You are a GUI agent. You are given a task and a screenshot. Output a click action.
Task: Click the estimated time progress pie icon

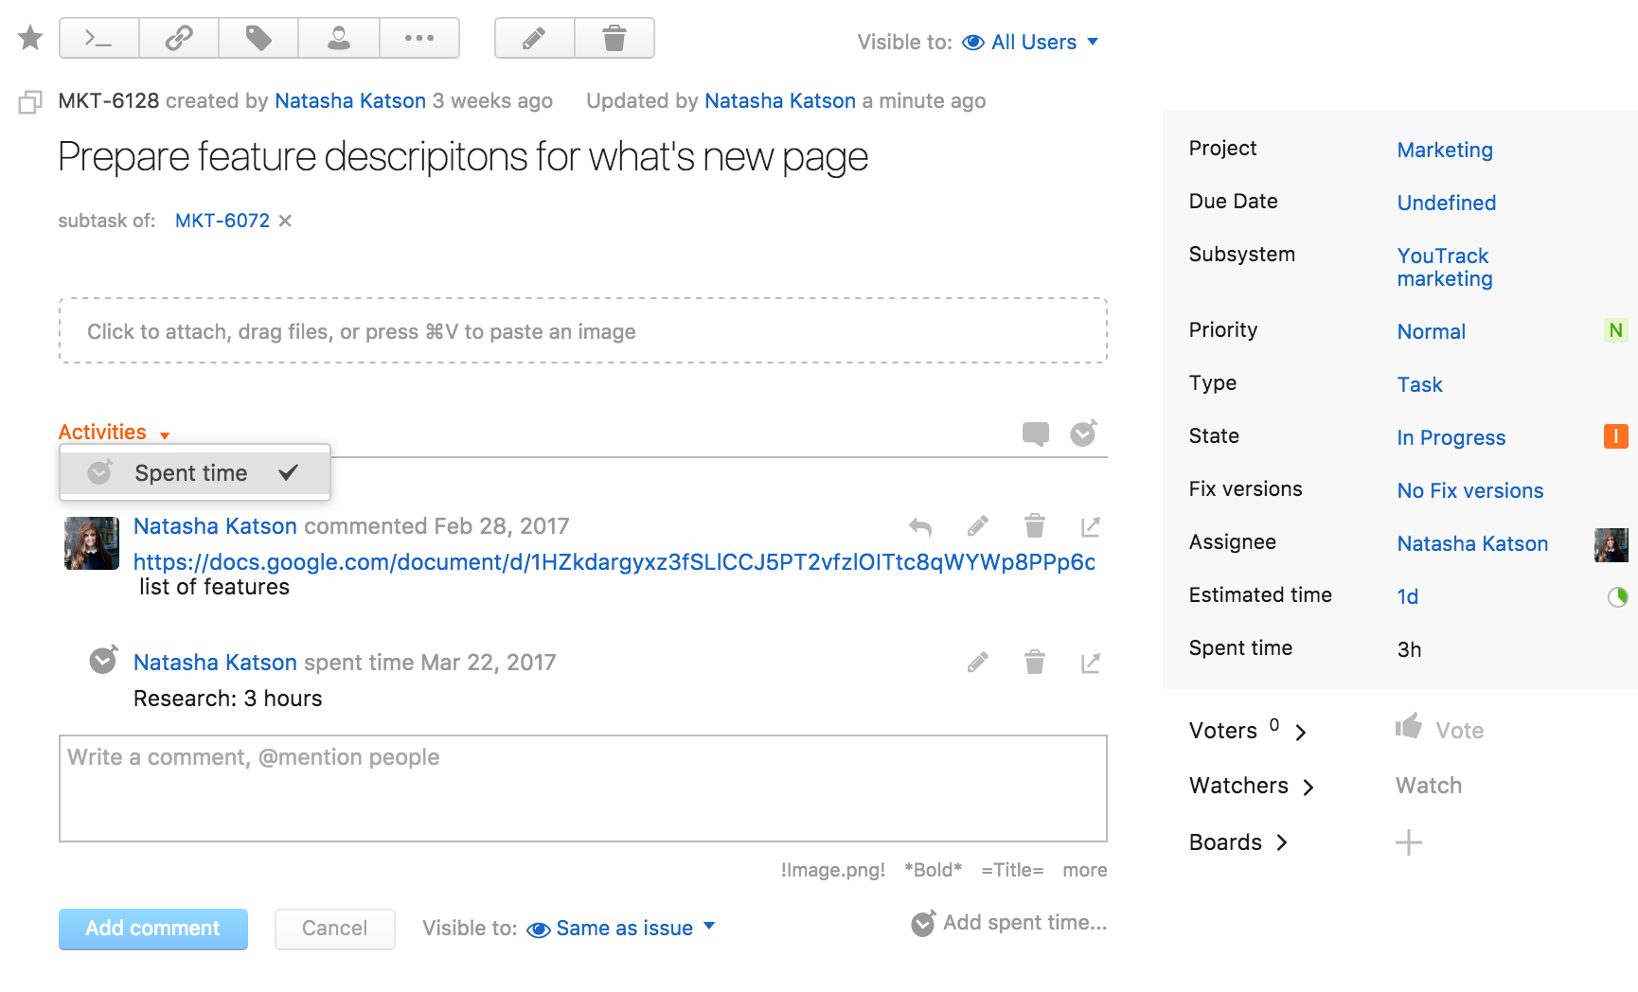(1617, 596)
